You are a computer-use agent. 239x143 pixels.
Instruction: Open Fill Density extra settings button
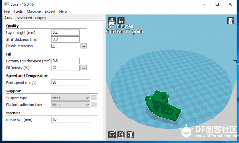coord(84,68)
